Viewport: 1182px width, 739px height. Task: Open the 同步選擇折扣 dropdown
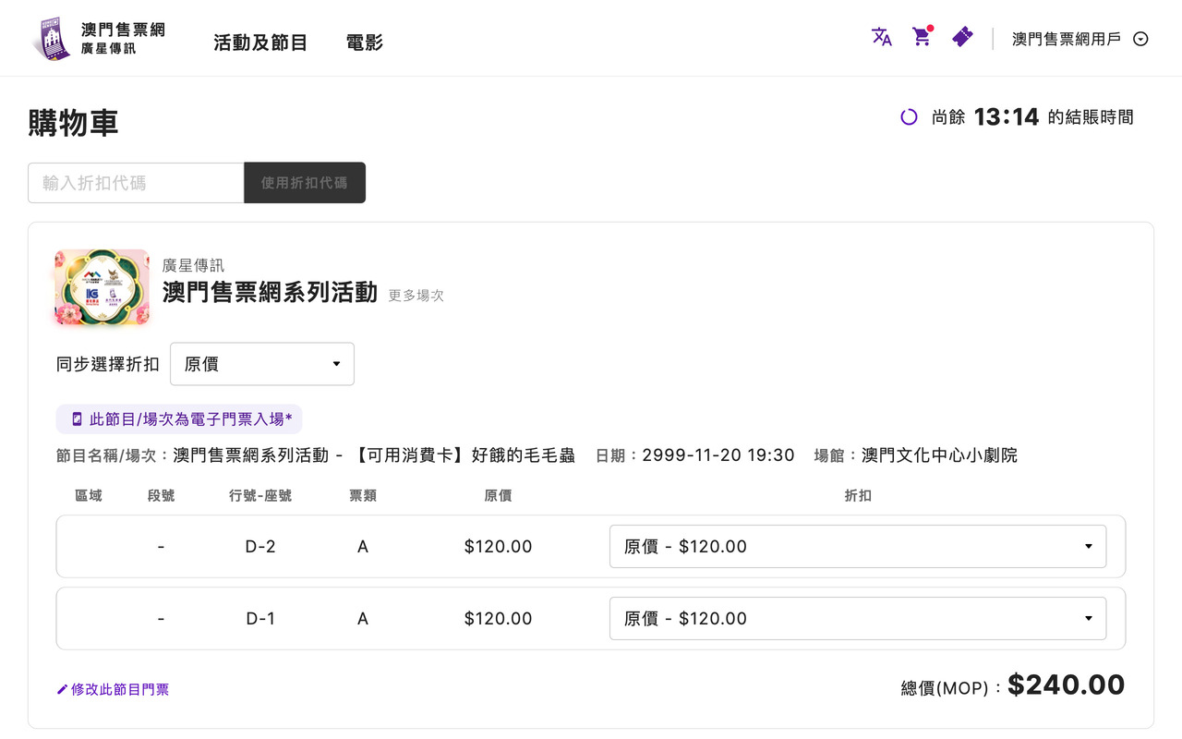[262, 364]
